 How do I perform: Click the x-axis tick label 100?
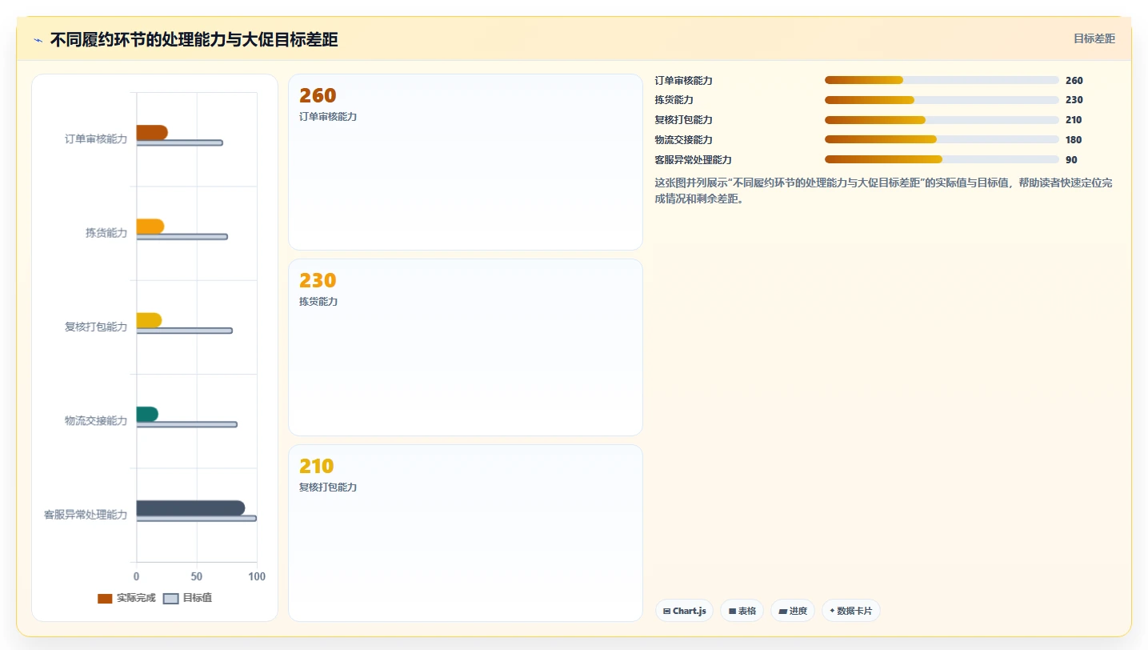coord(257,576)
